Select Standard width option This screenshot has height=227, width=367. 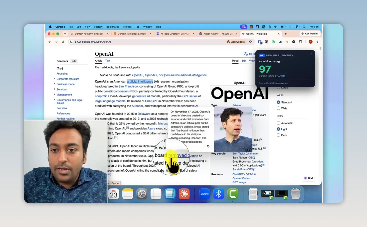click(x=278, y=102)
